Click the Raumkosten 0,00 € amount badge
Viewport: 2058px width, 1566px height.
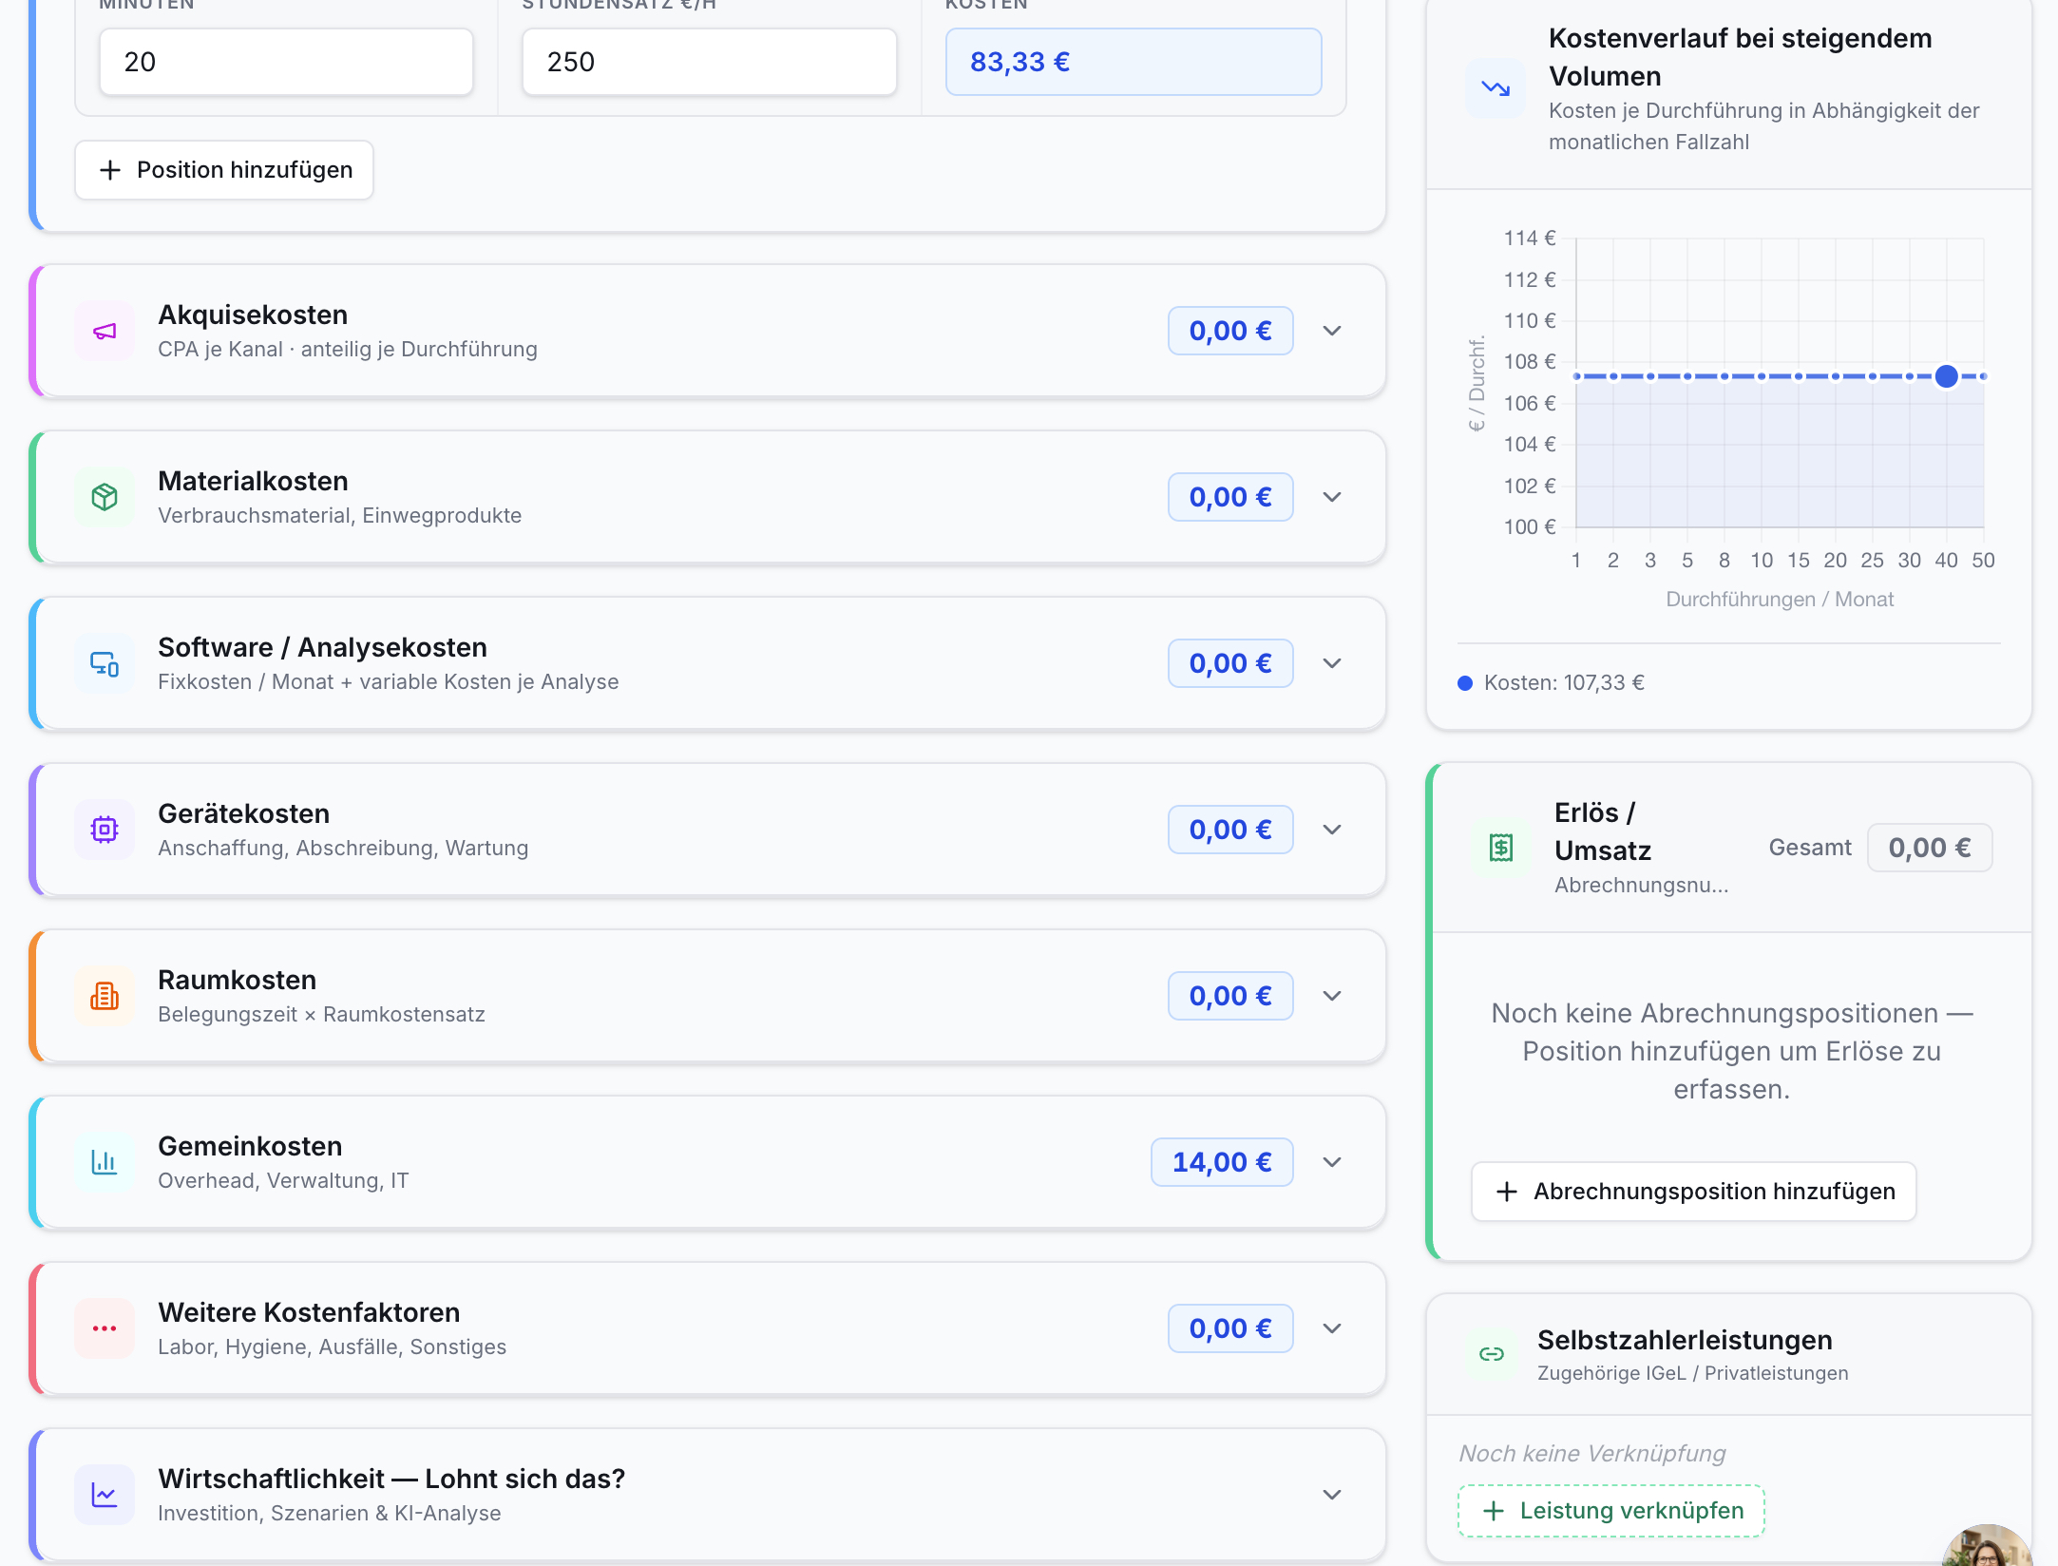(1230, 996)
